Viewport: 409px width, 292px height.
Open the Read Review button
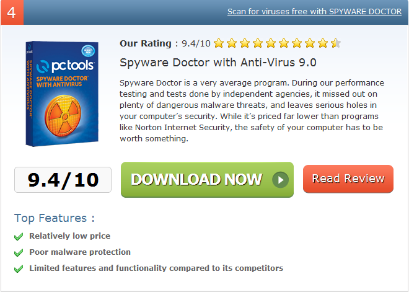348,179
